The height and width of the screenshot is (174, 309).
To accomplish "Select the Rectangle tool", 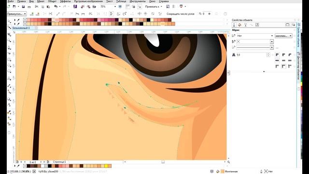I will 9,59.
